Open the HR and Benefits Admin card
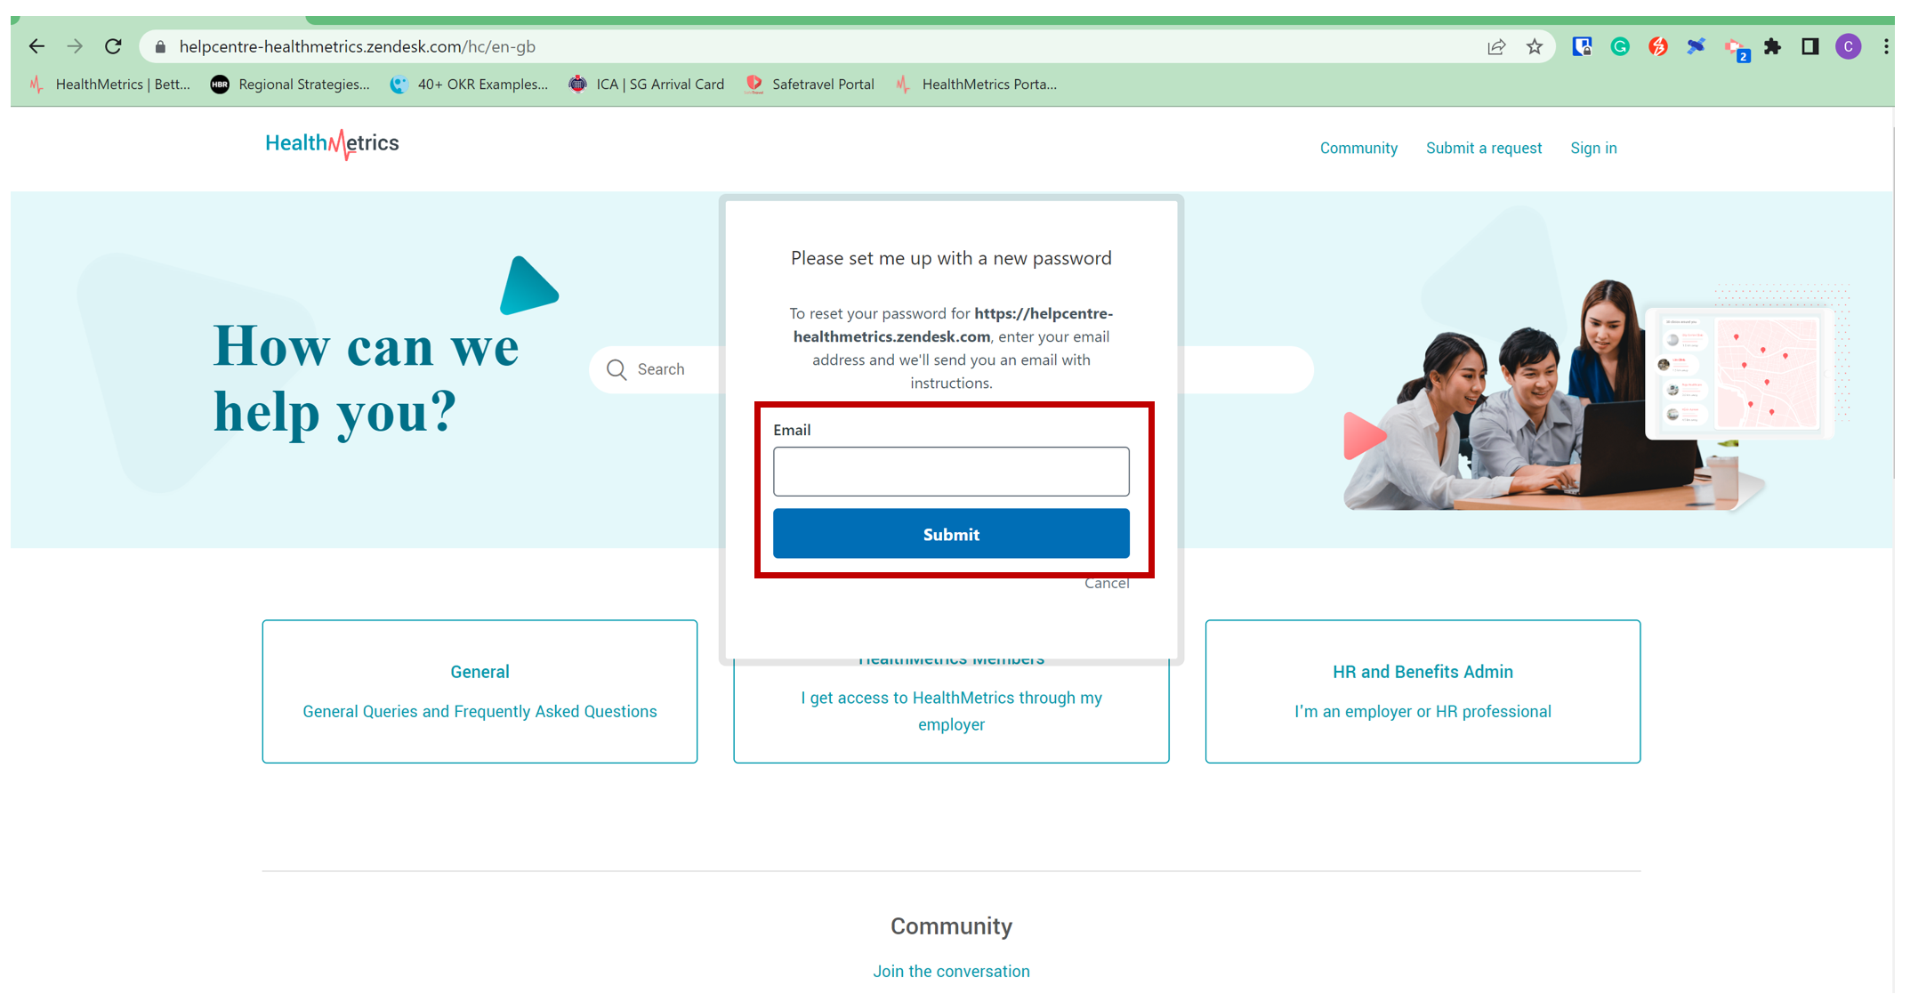The image size is (1910, 1002). (x=1422, y=691)
